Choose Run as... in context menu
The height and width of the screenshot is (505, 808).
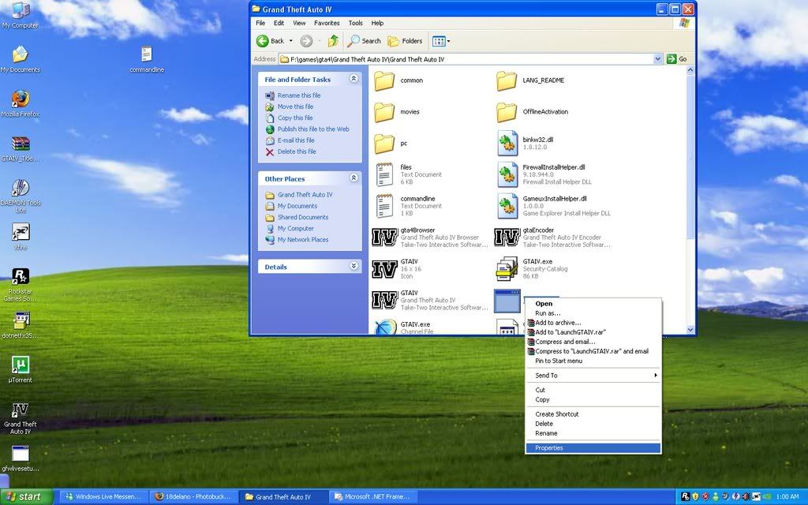pos(593,313)
